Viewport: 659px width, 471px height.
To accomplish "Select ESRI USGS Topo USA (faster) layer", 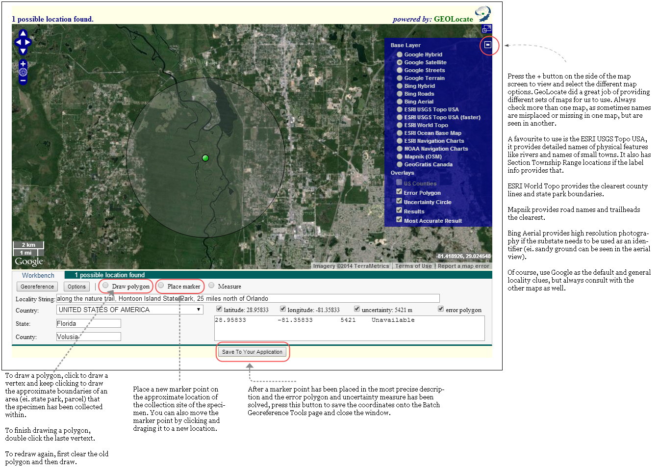I will point(400,117).
